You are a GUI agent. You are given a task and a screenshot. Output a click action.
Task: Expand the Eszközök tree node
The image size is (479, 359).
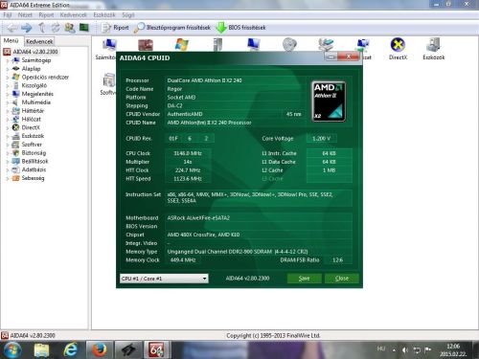click(8, 136)
